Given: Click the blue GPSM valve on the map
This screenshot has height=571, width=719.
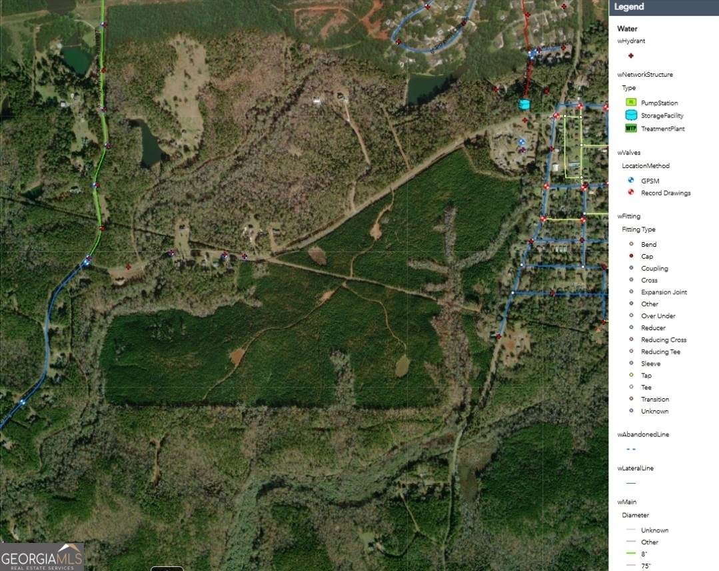Looking at the screenshot, I should coord(522,142).
